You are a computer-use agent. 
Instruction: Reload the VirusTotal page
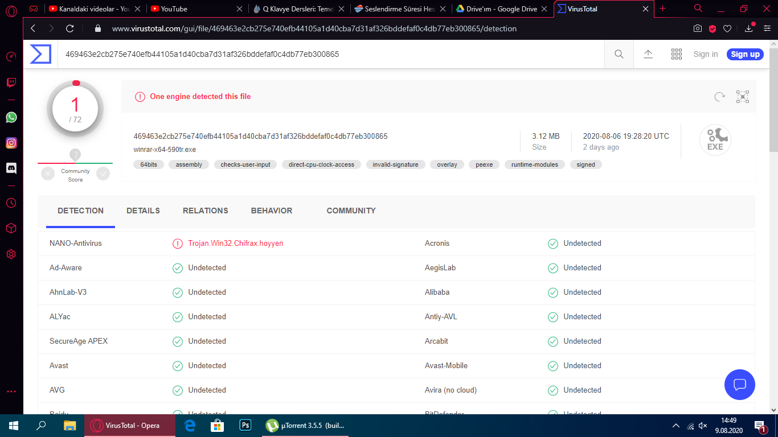[70, 28]
